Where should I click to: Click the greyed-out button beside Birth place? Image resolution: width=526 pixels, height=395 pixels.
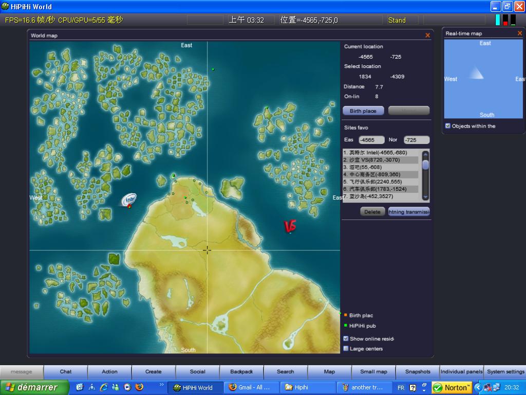[408, 111]
